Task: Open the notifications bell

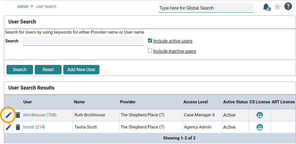Action: coord(266,7)
